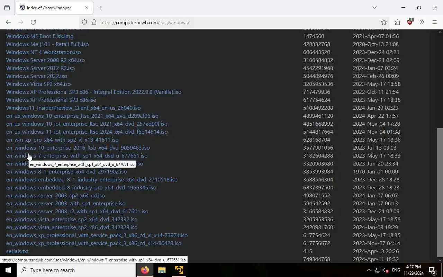
Task: Open Windows XP Professional SP3 x86.iso
Action: (x=51, y=100)
